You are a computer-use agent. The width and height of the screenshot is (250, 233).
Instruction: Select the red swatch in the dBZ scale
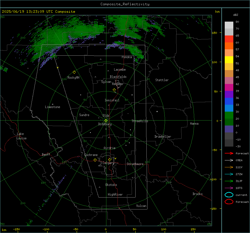(x=229, y=39)
